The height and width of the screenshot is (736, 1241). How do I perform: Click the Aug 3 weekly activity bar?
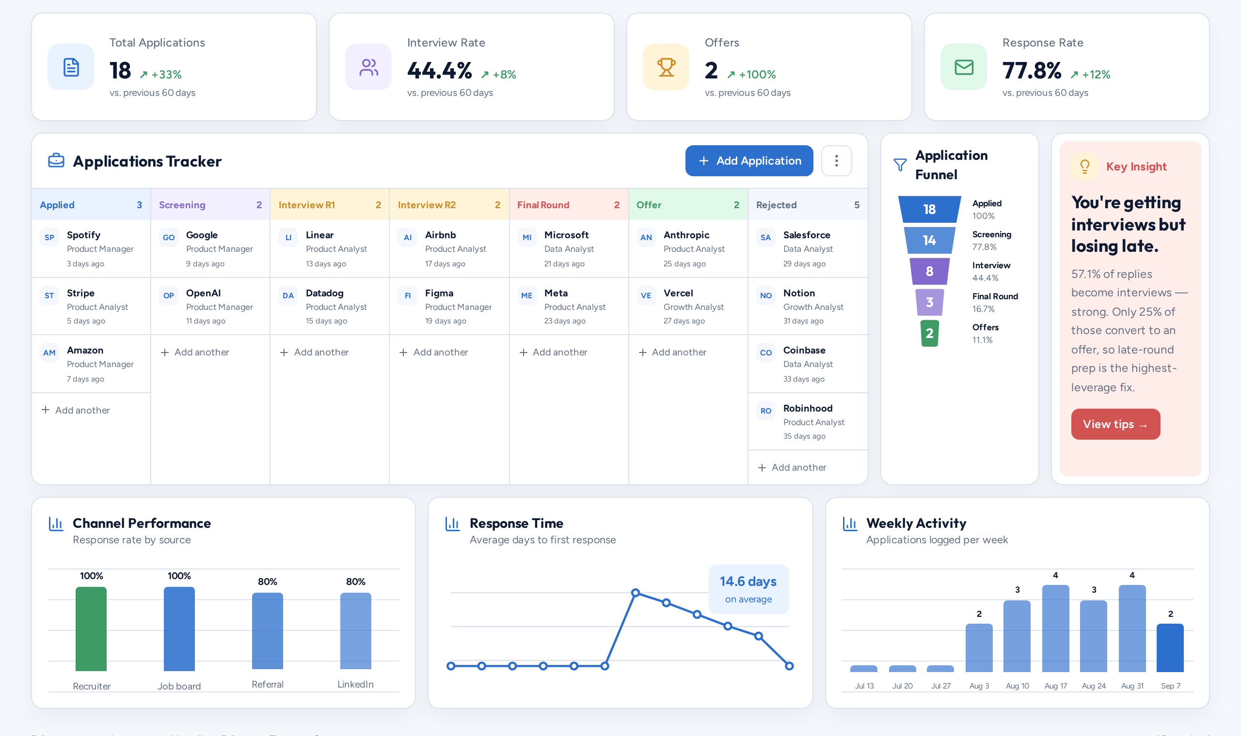[x=979, y=648]
